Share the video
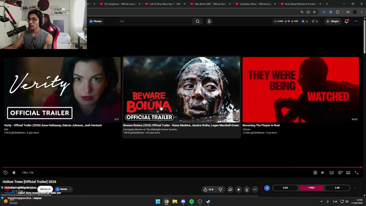This screenshot has width=366, height=206. [x=230, y=189]
